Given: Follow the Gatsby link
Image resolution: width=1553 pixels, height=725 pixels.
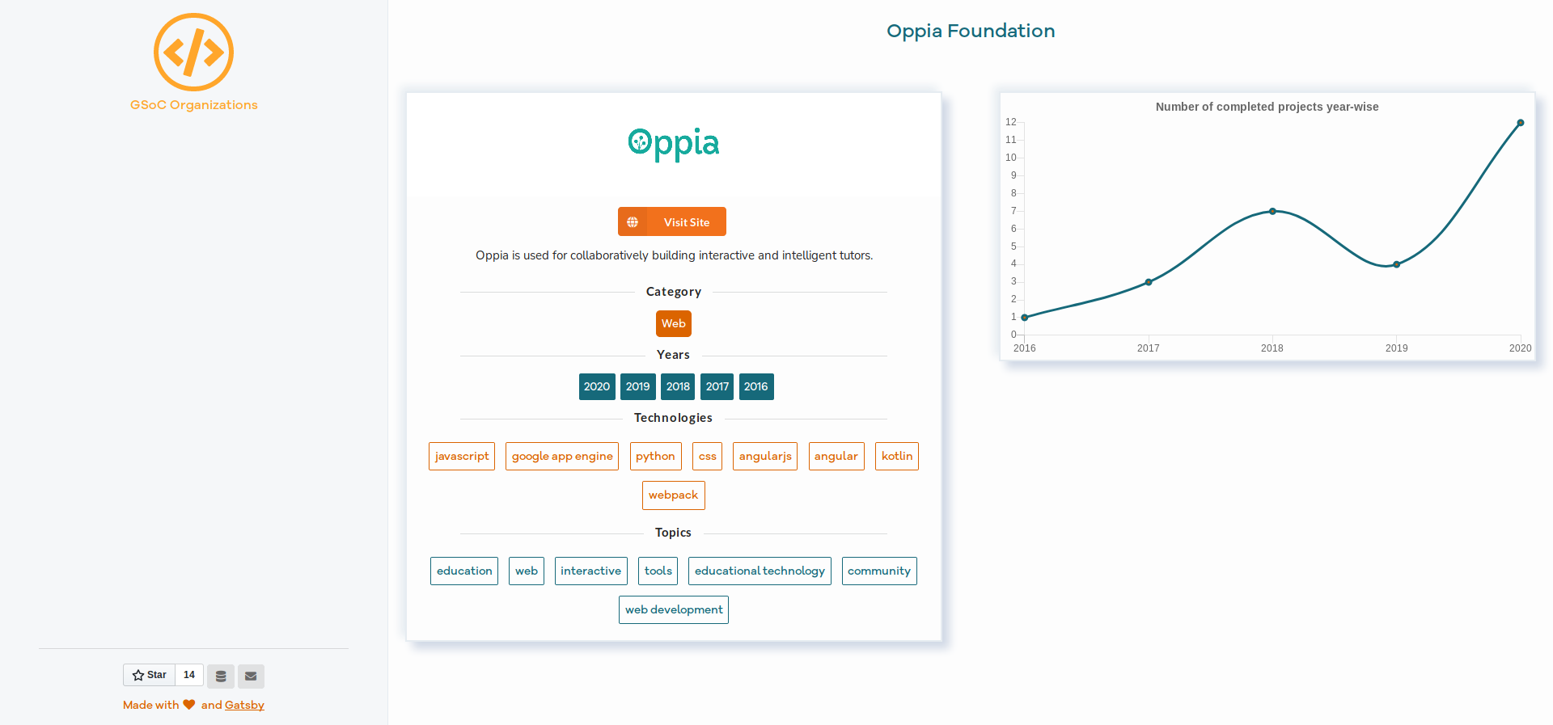Looking at the screenshot, I should click(244, 705).
